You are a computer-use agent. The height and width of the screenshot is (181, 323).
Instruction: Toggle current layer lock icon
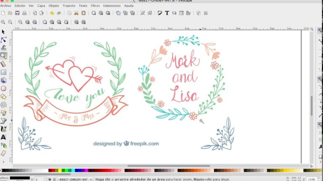coord(54,179)
